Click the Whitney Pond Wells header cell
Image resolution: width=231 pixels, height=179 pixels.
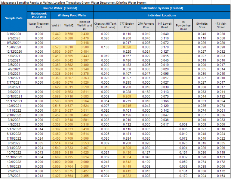point(72,15)
